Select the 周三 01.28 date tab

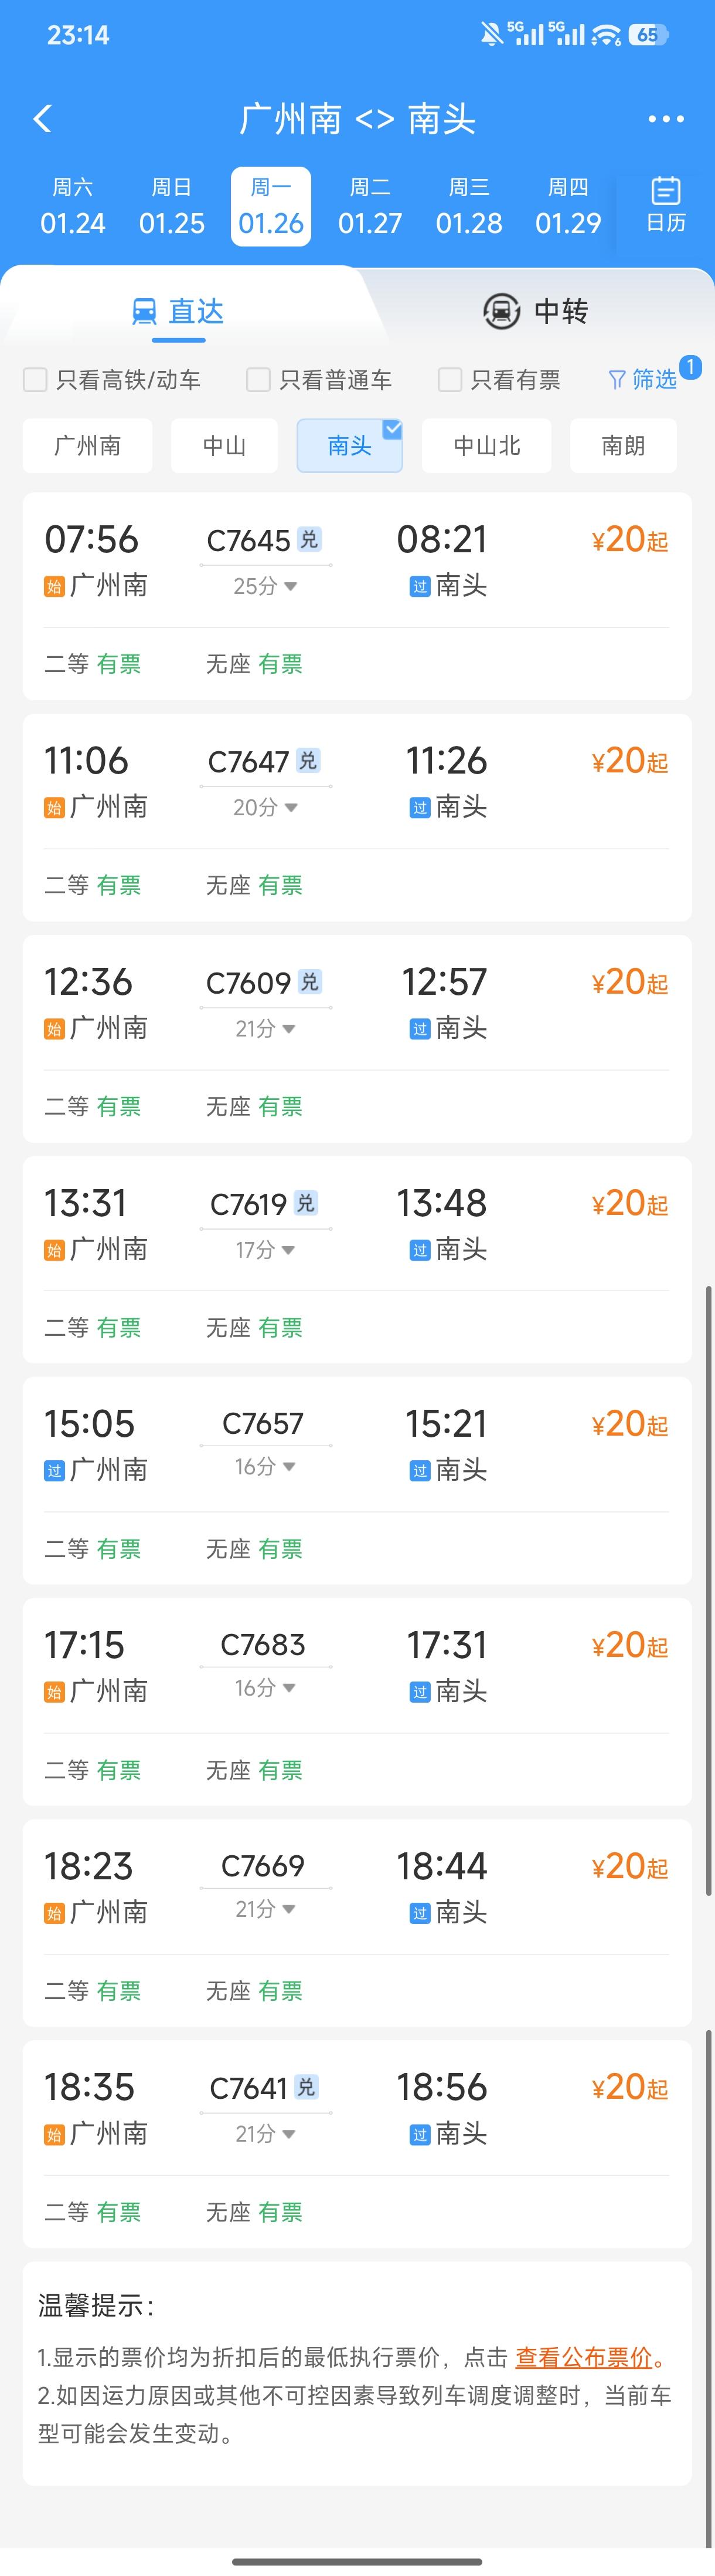pyautogui.click(x=469, y=205)
